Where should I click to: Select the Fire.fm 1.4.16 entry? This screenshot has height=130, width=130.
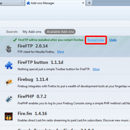[x=65, y=117]
